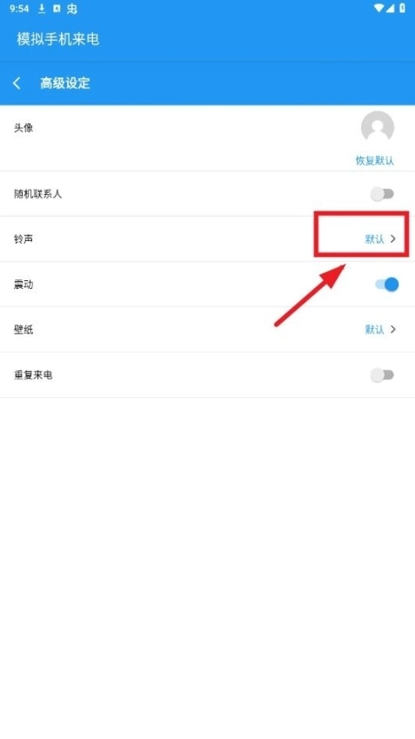Select the 铃声 settings row label
This screenshot has height=739, width=415.
pos(23,239)
